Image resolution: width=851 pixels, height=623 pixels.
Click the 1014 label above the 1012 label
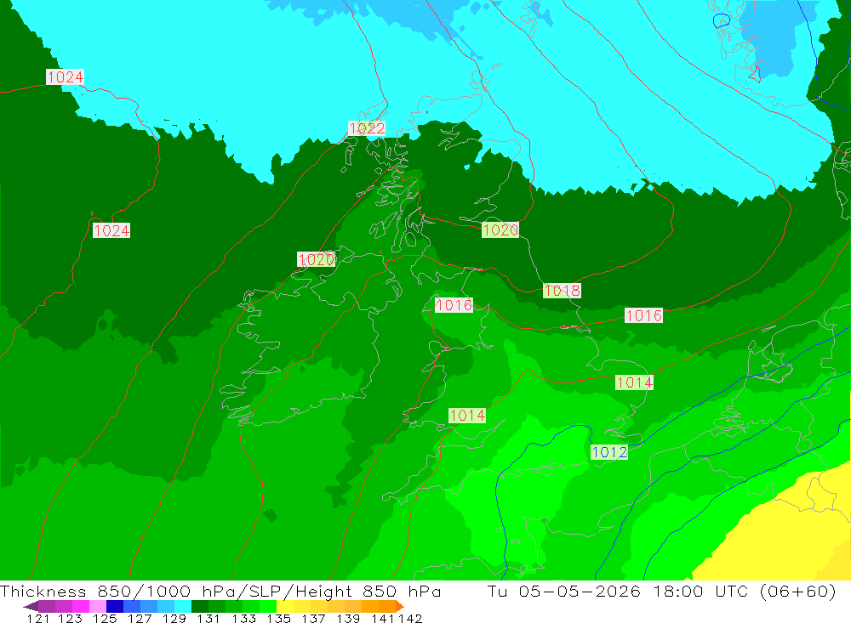click(x=634, y=382)
